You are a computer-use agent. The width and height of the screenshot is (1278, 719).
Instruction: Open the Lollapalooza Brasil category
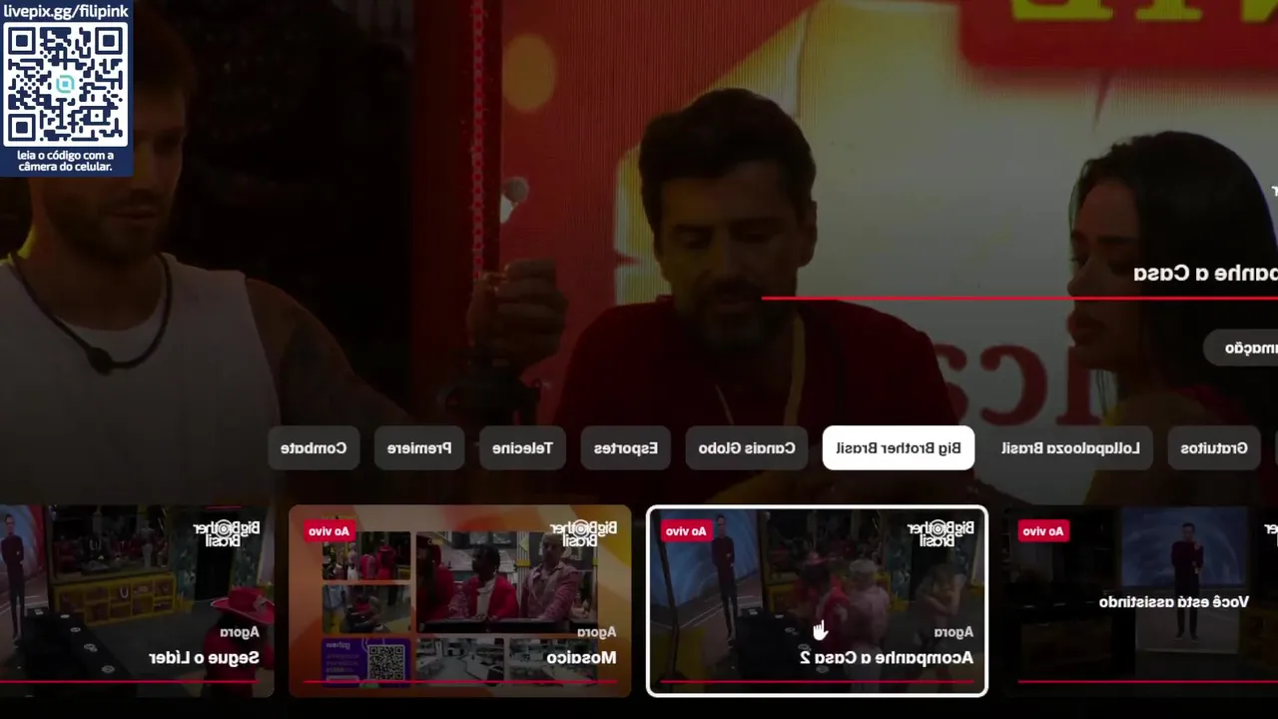click(x=1070, y=448)
